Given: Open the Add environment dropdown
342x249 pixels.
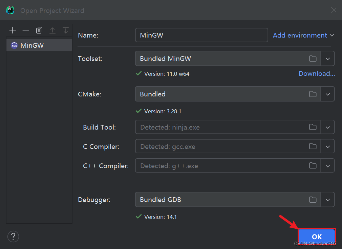Looking at the screenshot, I should click(x=303, y=35).
